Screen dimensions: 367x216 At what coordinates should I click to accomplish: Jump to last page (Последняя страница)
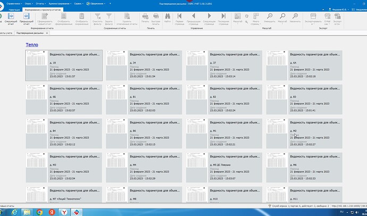click(223, 19)
